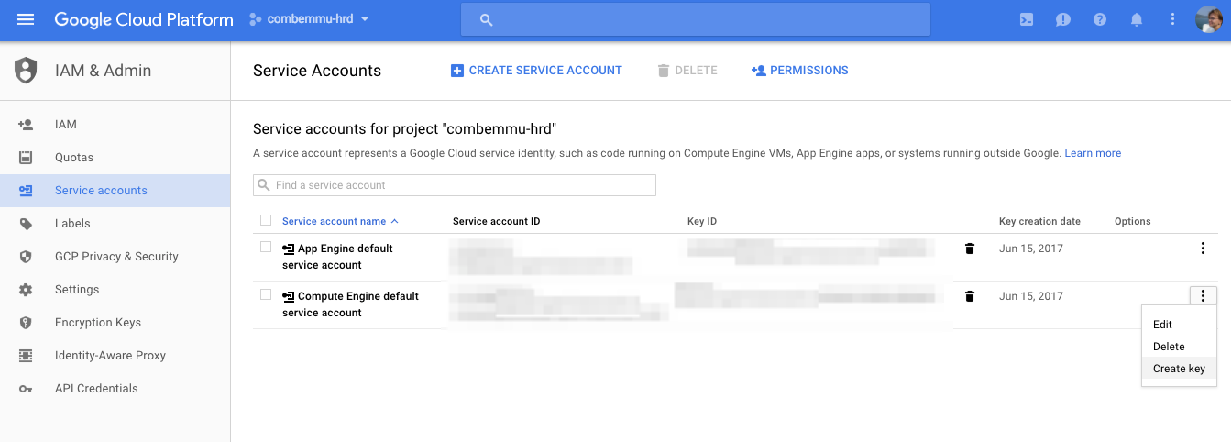1231x442 pixels.
Task: Choose Create key from the options menu
Action: 1179,369
